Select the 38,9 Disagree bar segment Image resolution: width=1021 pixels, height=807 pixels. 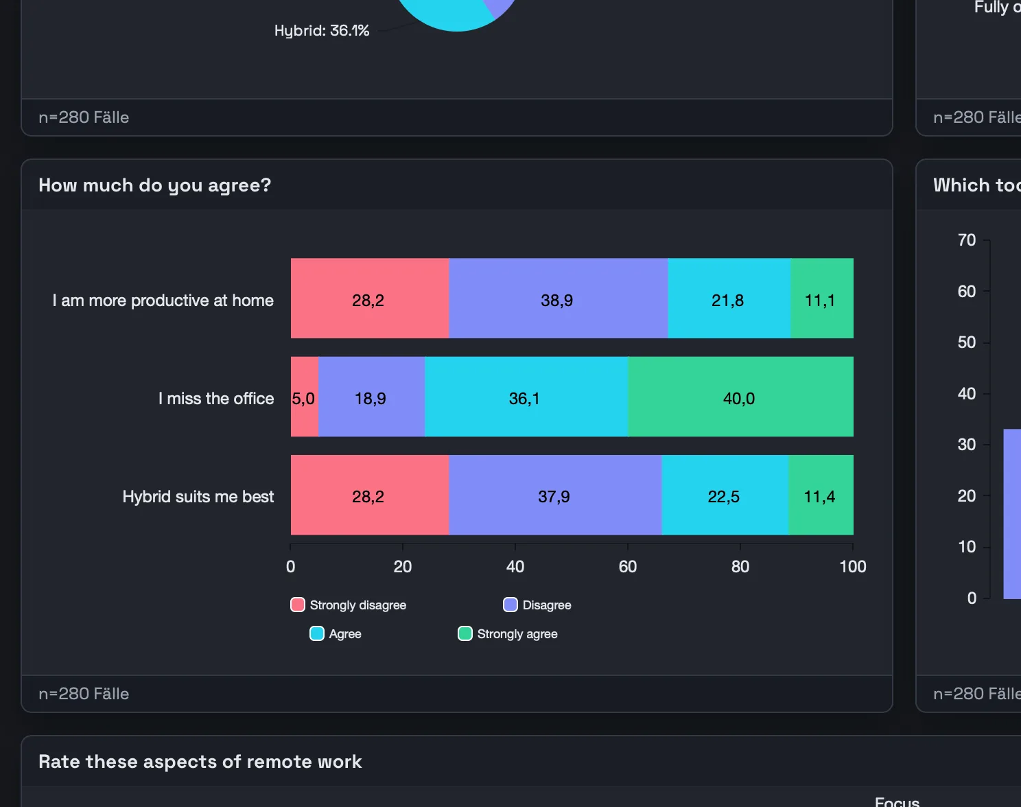click(559, 299)
